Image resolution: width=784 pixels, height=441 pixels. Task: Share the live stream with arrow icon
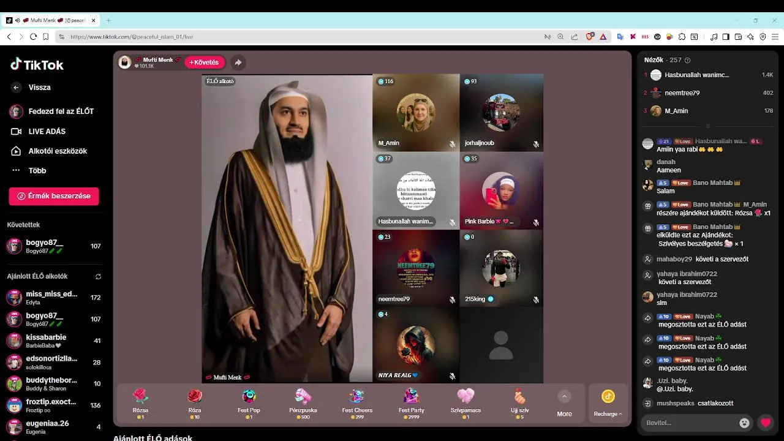pyautogui.click(x=238, y=62)
